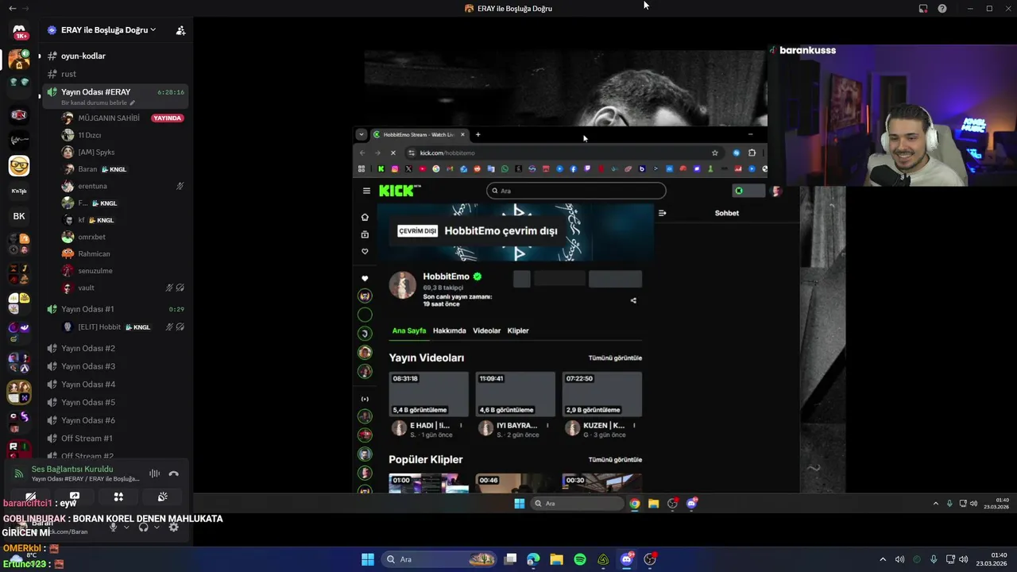1017x572 pixels.
Task: Click the invite members icon in server header
Action: pyautogui.click(x=180, y=30)
